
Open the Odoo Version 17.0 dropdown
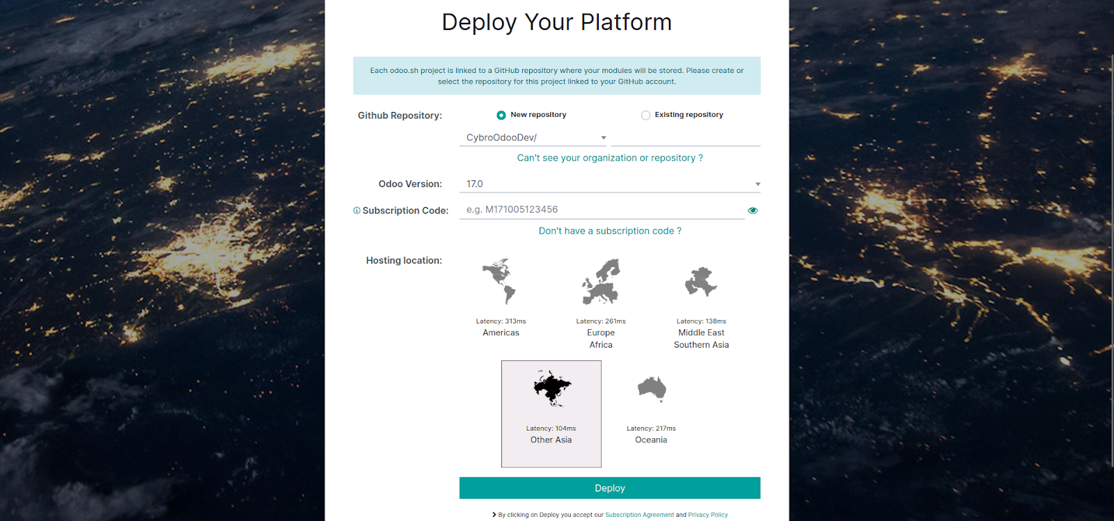[x=610, y=184]
